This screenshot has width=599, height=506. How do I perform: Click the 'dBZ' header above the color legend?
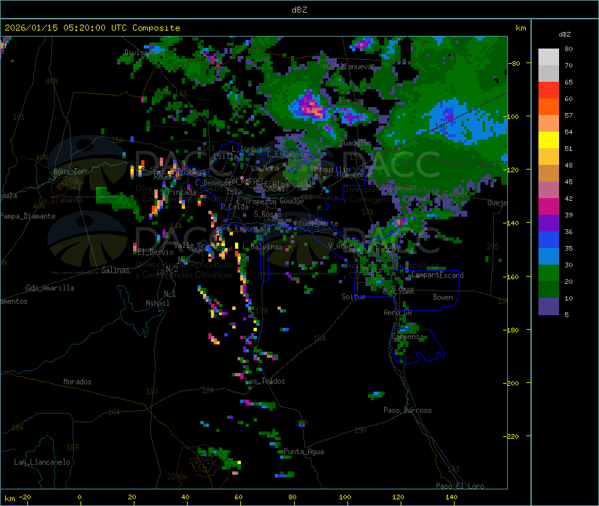pos(564,35)
